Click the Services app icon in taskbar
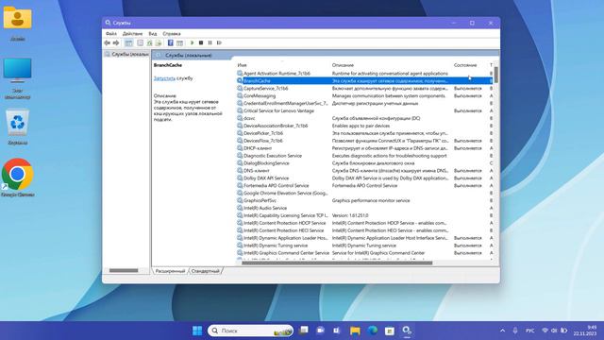This screenshot has width=604, height=340. click(x=407, y=331)
